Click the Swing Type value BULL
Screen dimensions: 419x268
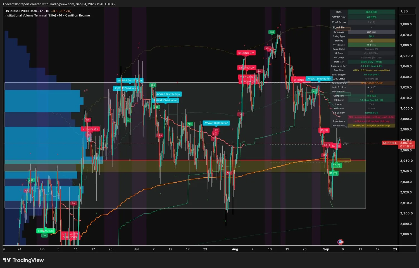[372, 36]
